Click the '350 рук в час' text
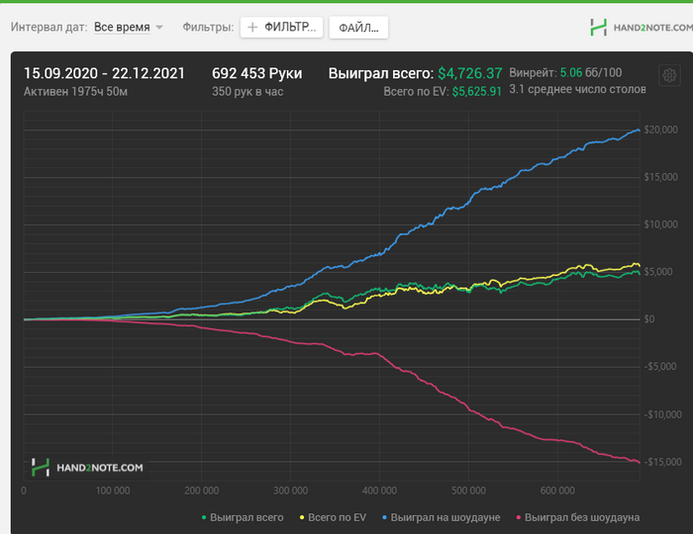Viewport: 693px width, 534px height. click(x=247, y=91)
